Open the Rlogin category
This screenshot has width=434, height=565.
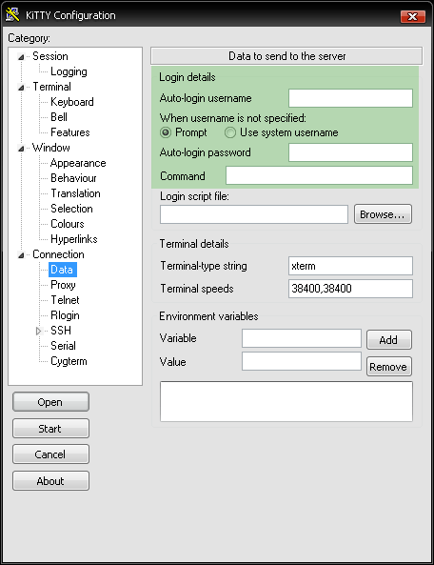click(65, 315)
